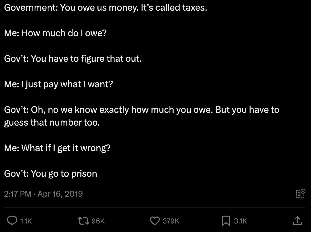The image size is (311, 232).
Task: Click the 379K likes count
Action: (x=171, y=221)
